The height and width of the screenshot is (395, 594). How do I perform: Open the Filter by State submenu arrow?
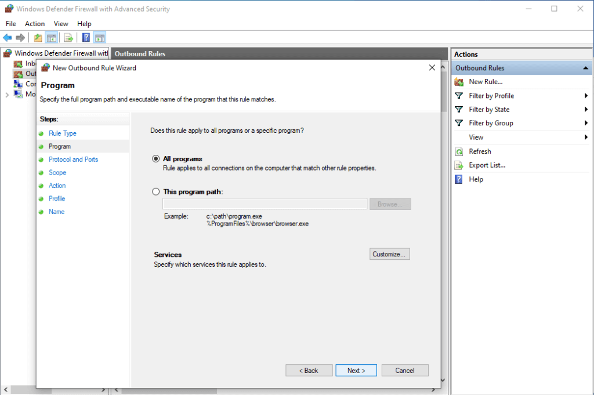pyautogui.click(x=586, y=110)
